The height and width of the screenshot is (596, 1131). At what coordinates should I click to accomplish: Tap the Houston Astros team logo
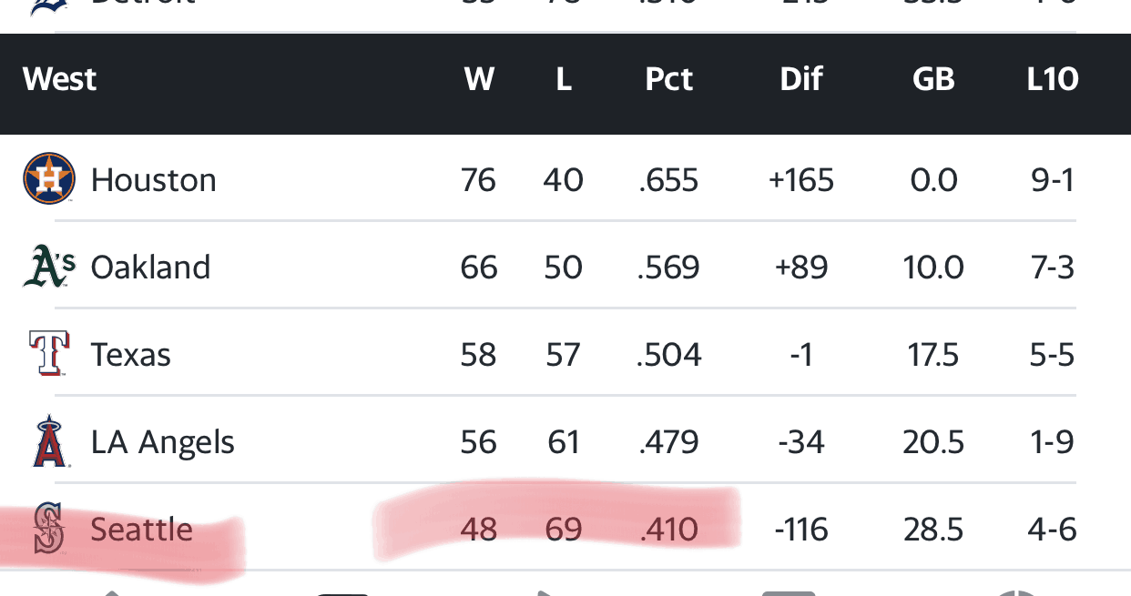click(x=49, y=178)
